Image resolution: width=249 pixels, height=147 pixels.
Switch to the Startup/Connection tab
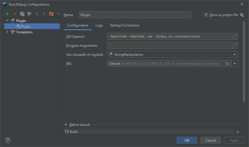pyautogui.click(x=125, y=25)
